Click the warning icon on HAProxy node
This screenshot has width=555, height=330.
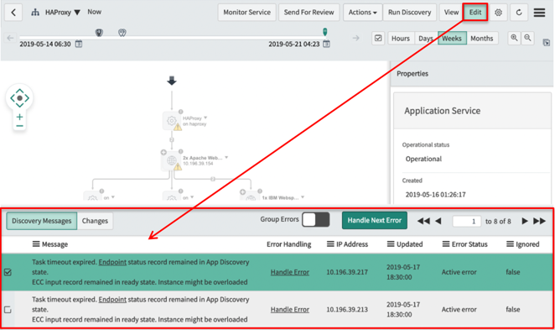(x=178, y=127)
